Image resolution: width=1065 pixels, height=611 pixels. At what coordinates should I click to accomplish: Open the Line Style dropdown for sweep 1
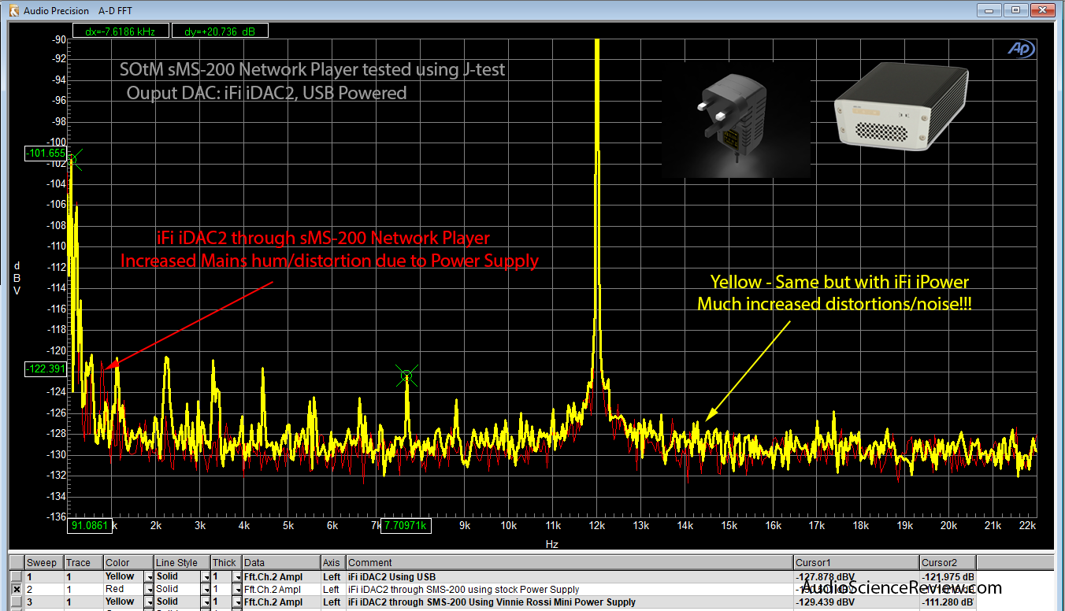click(x=206, y=576)
